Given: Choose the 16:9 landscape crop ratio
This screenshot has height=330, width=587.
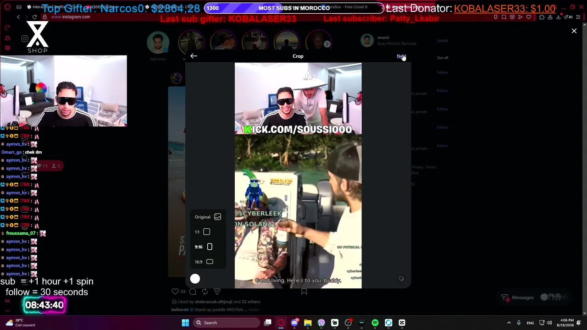Looking at the screenshot, I should pos(204,262).
